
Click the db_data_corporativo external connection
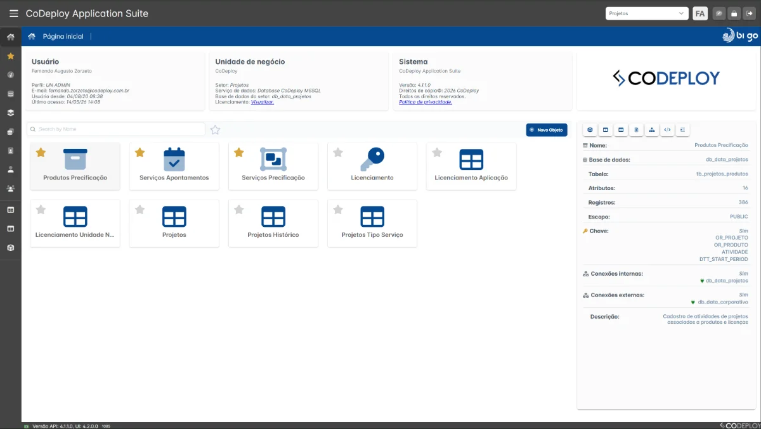coord(723,302)
